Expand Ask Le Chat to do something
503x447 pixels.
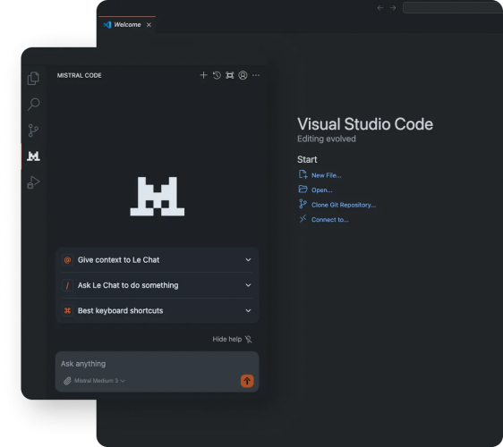click(x=157, y=285)
